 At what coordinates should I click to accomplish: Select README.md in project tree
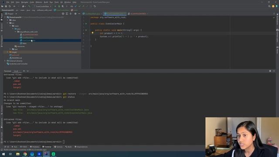pyautogui.click(x=16, y=58)
